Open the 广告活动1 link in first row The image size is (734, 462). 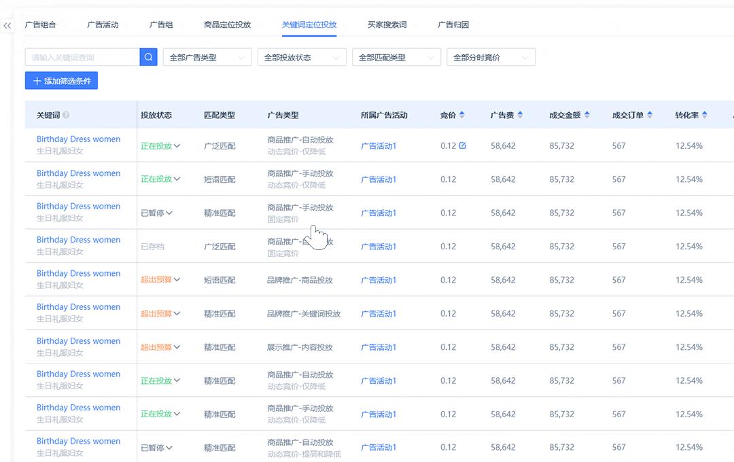(x=377, y=145)
